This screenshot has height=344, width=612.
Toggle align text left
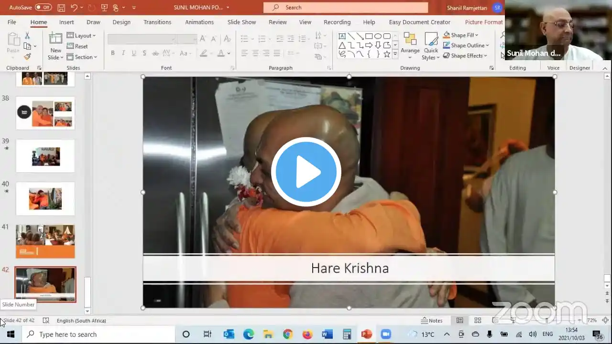point(244,53)
